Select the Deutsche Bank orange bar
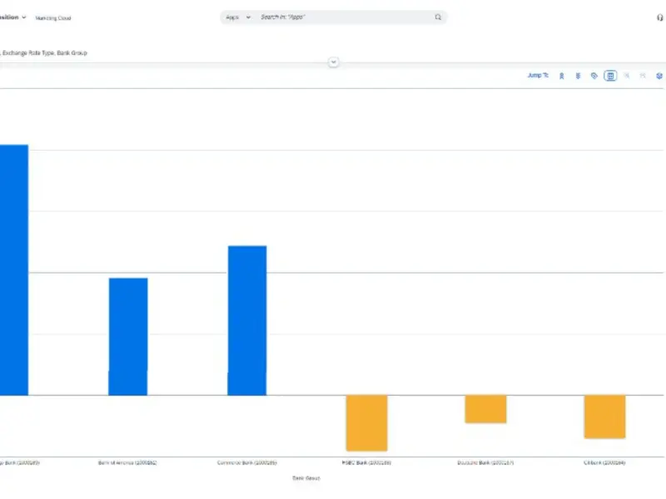This screenshot has height=499, width=666. coord(485,409)
